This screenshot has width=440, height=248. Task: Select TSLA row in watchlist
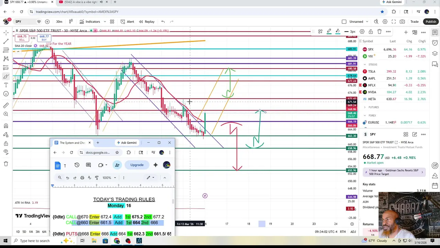coord(395,71)
